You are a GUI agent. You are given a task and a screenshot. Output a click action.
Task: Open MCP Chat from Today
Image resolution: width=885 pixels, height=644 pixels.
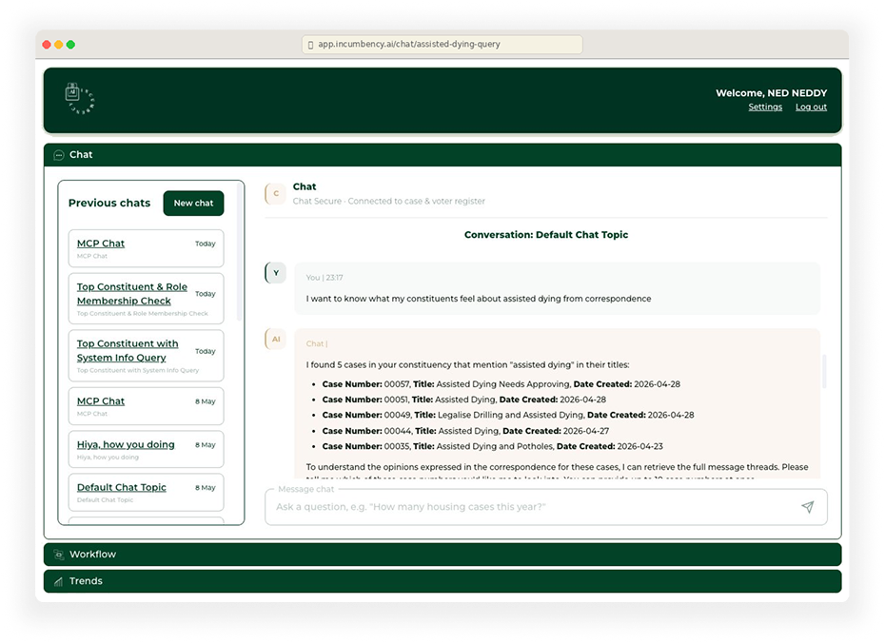point(147,248)
